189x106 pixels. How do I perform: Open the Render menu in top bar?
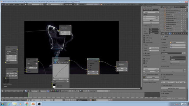11,4
